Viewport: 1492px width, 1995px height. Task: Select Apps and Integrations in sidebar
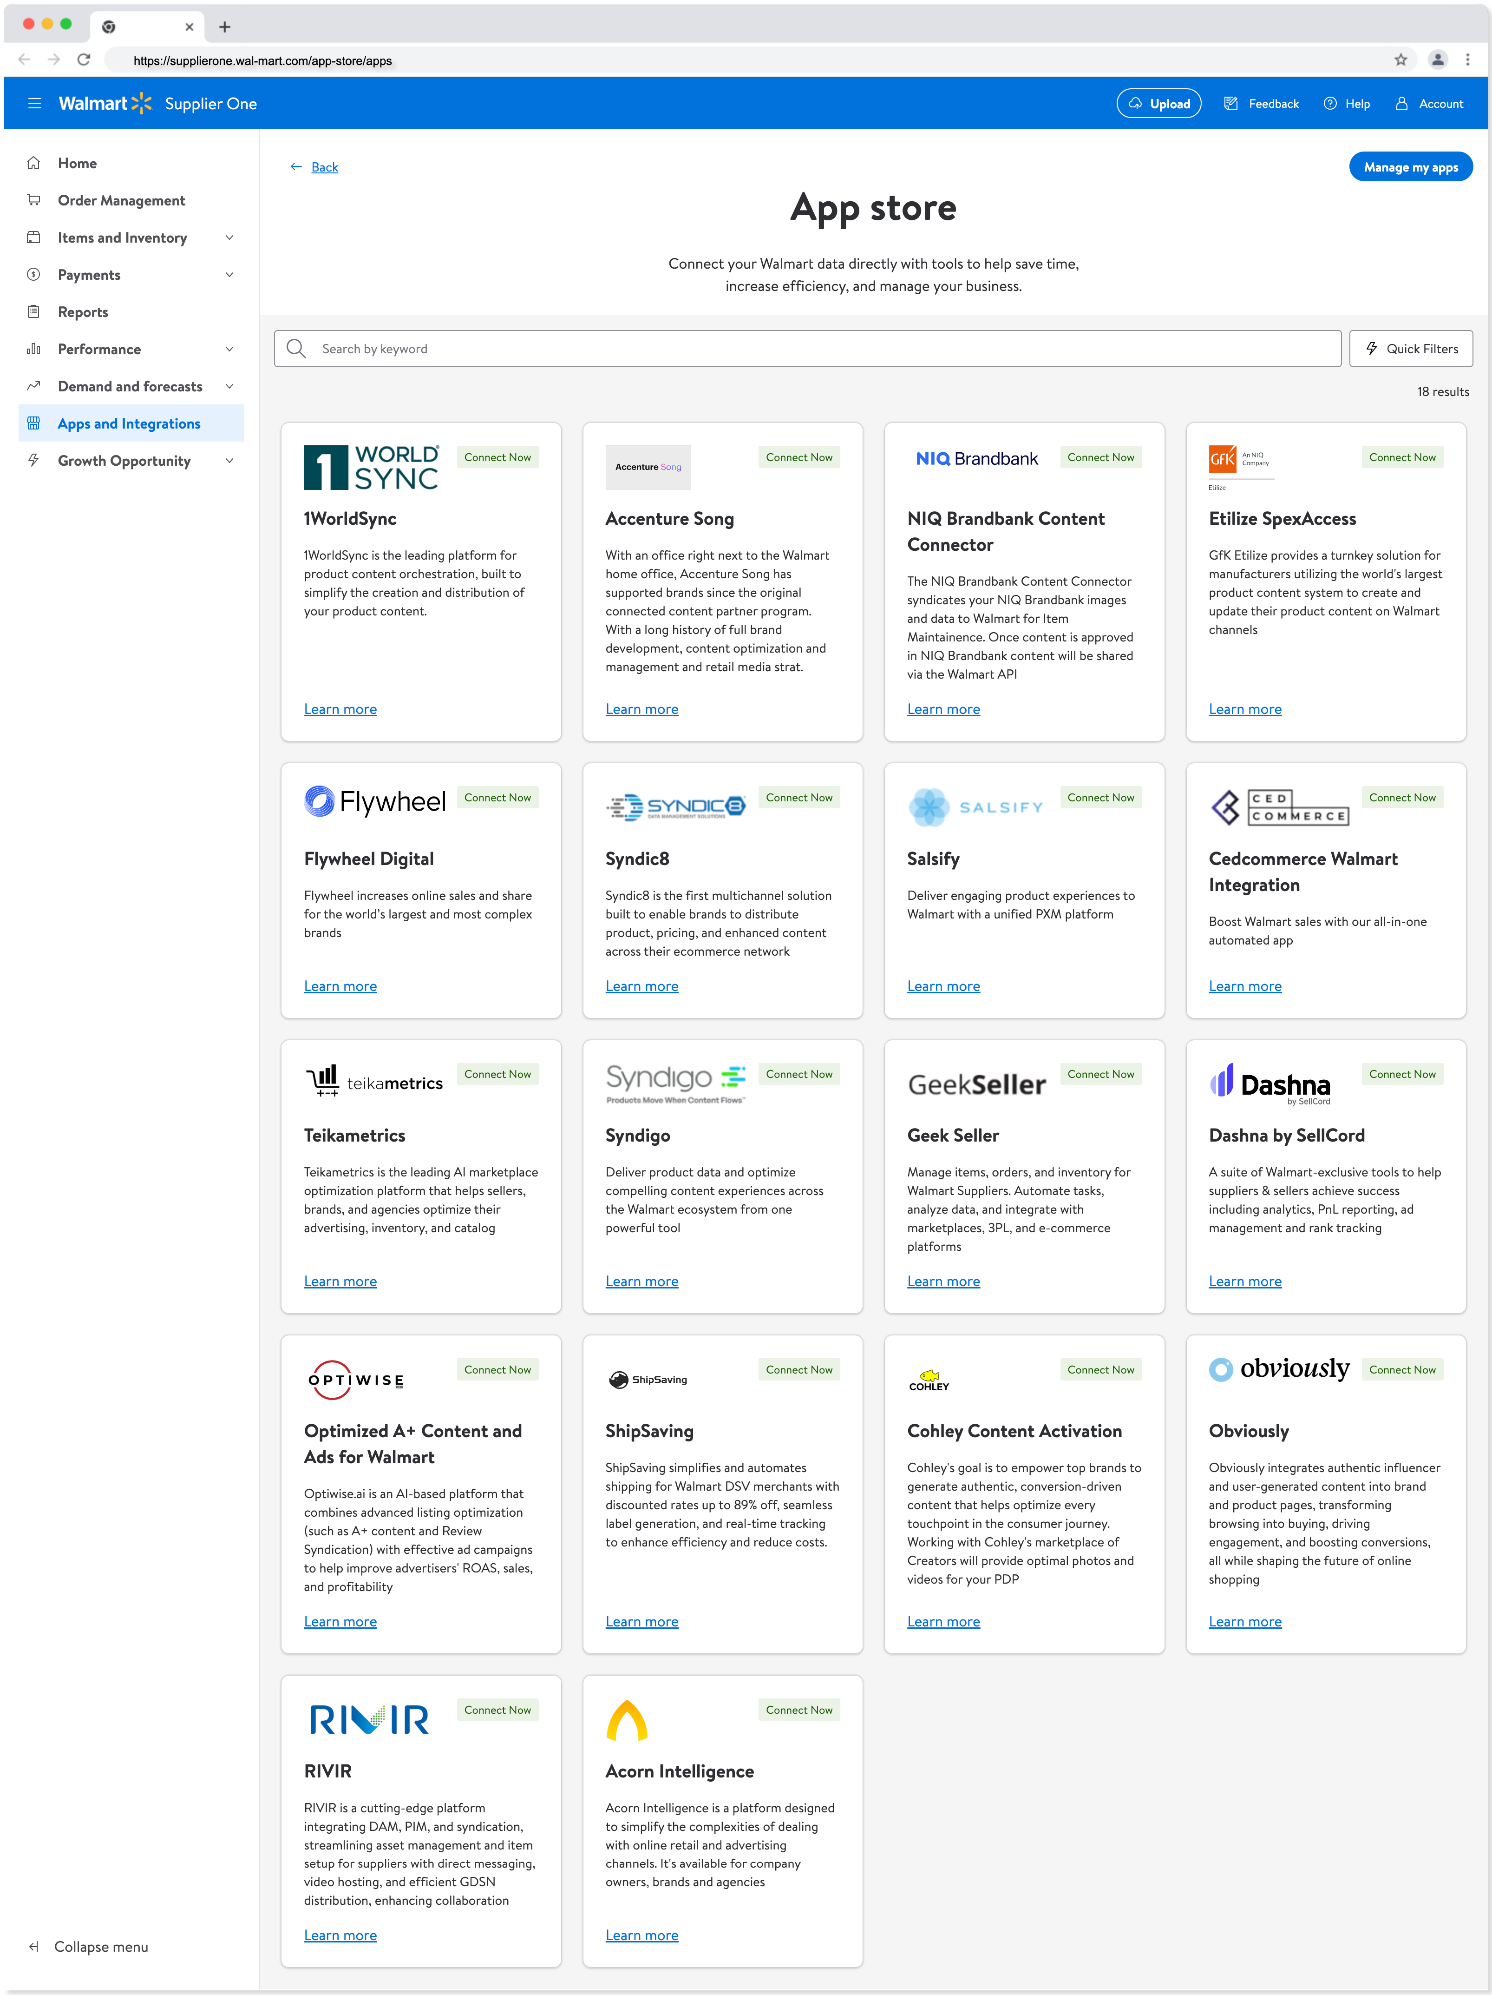point(131,424)
